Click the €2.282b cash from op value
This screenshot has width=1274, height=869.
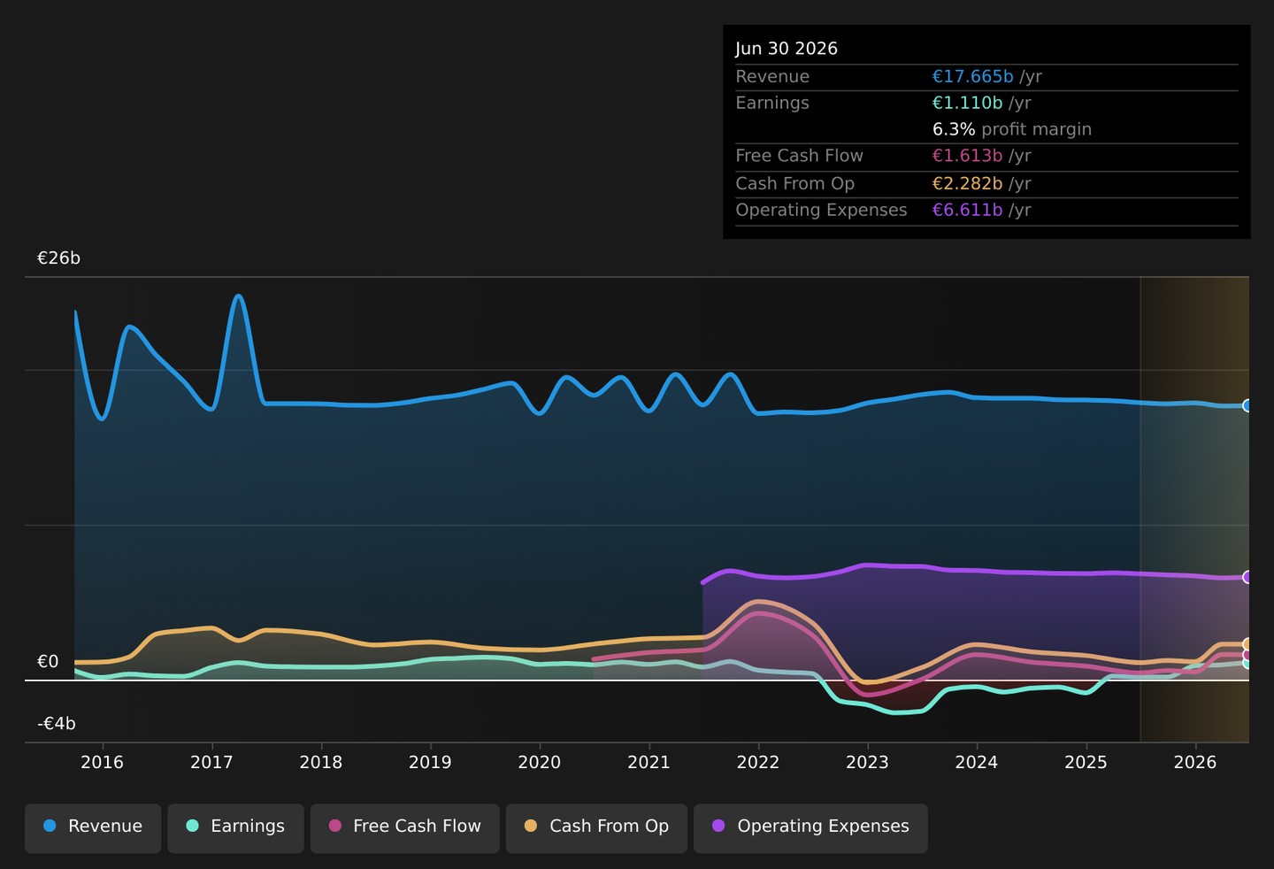(967, 183)
